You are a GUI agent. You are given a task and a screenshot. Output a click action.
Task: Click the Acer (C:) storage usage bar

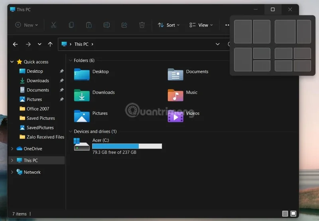point(127,146)
